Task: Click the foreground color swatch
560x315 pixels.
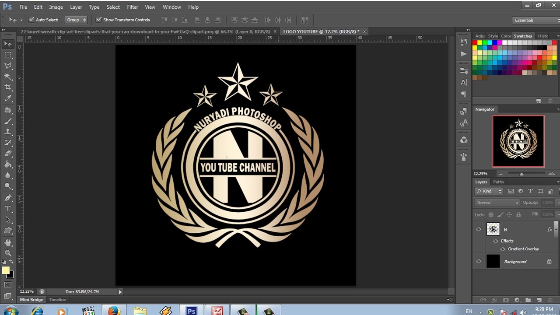Action: 6,270
